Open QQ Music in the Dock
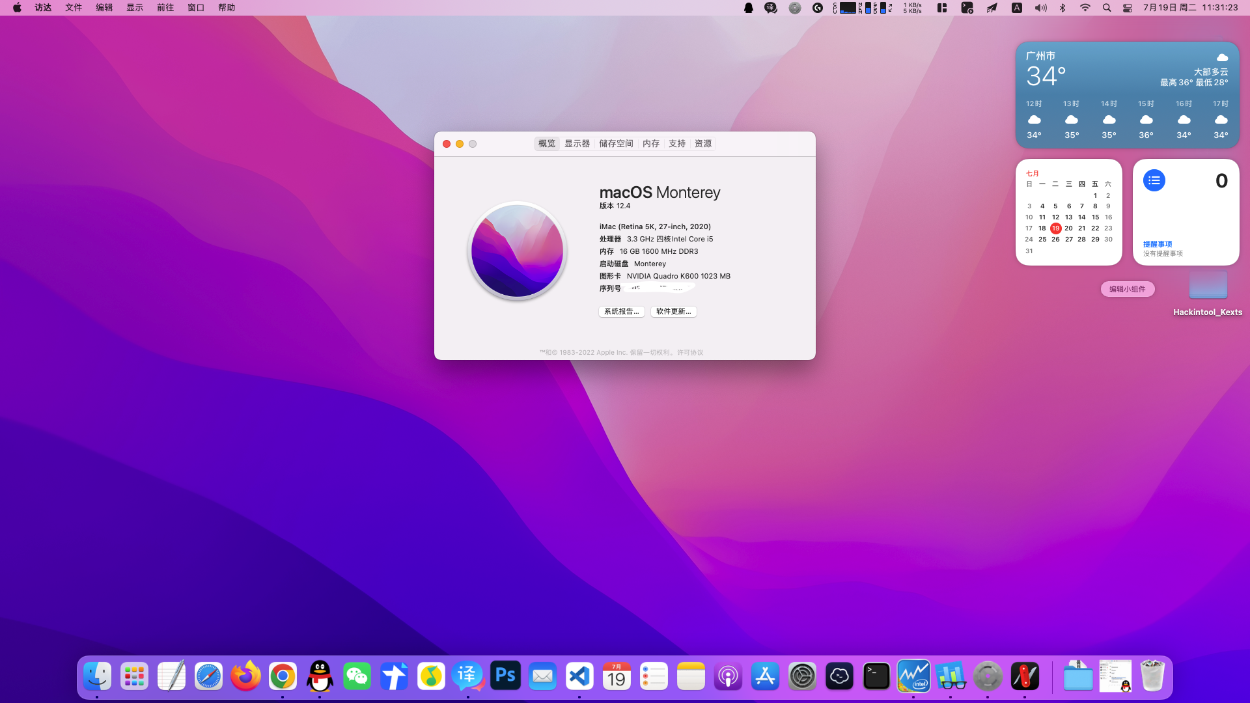The width and height of the screenshot is (1250, 703). (431, 676)
